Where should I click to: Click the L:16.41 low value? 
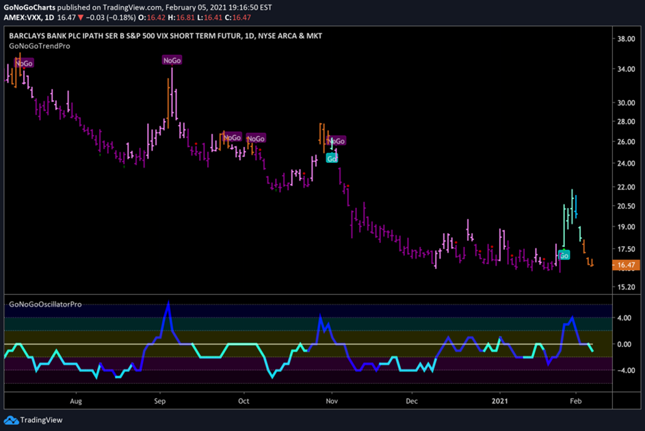[x=210, y=18]
